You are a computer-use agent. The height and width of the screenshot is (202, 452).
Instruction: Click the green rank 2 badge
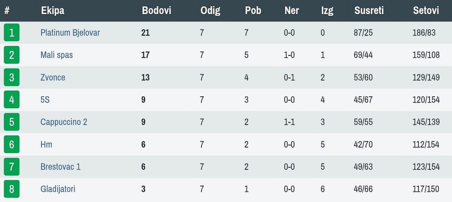(x=11, y=55)
